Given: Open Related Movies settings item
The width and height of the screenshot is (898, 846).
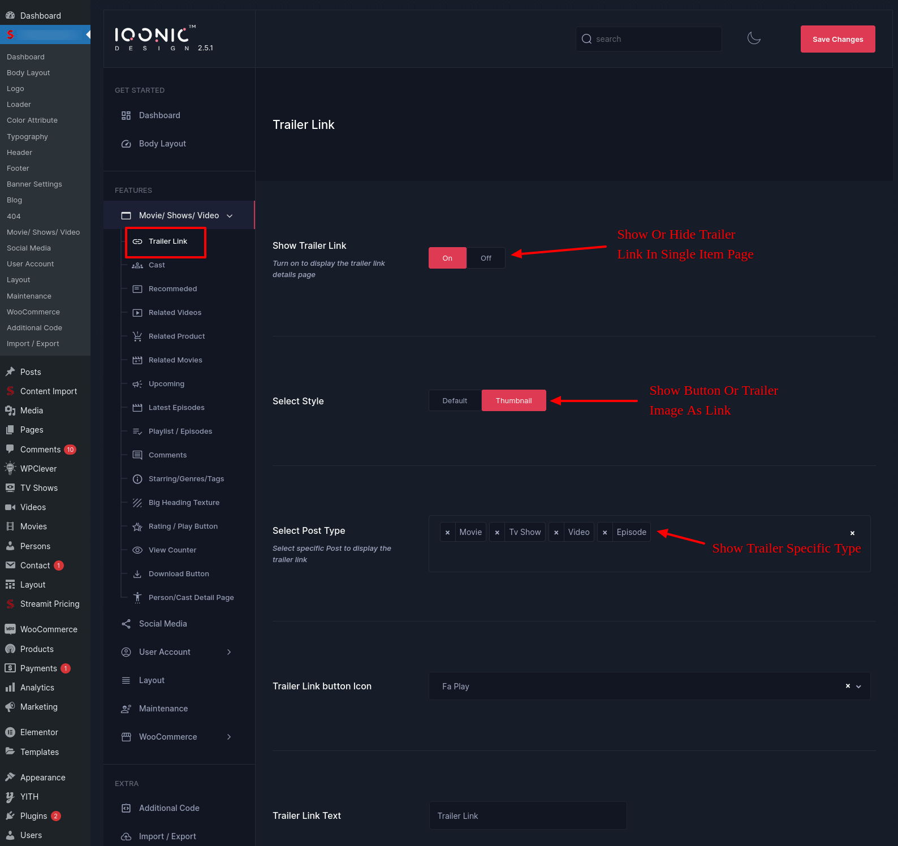Looking at the screenshot, I should pyautogui.click(x=175, y=360).
